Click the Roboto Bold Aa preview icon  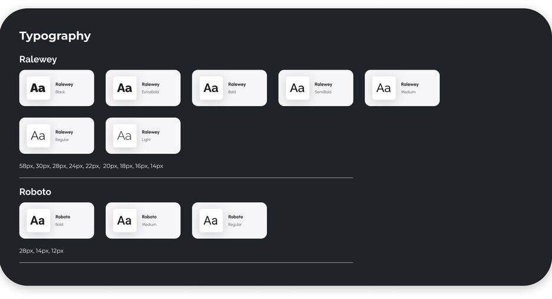[x=38, y=221]
